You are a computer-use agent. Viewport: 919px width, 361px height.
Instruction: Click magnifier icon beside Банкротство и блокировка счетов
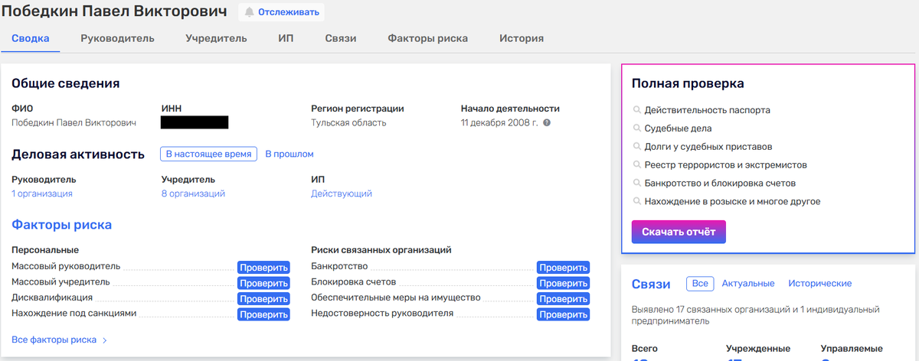[x=637, y=184]
